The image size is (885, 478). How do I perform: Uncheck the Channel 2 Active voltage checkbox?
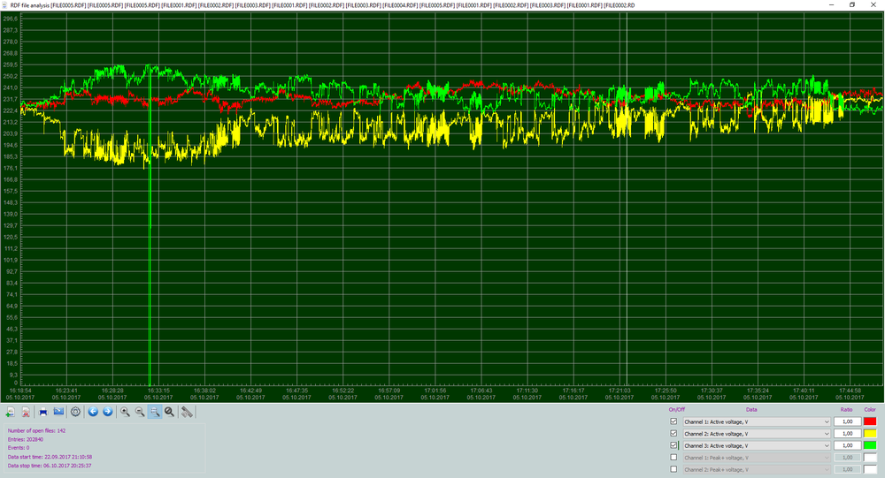point(673,434)
